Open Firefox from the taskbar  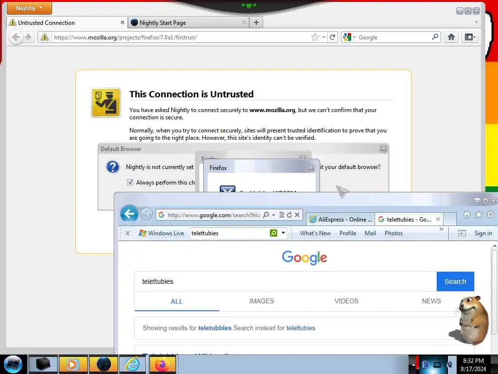click(162, 364)
